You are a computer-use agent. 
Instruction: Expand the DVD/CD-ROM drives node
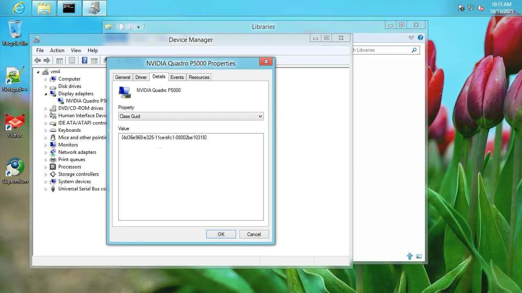46,109
